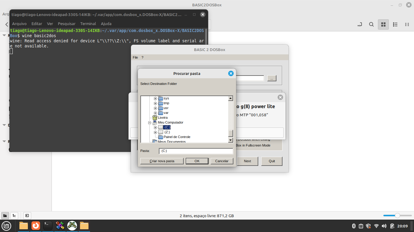The height and width of the screenshot is (232, 414).
Task: Open DOSBox from the taskbar
Action: pos(60,226)
